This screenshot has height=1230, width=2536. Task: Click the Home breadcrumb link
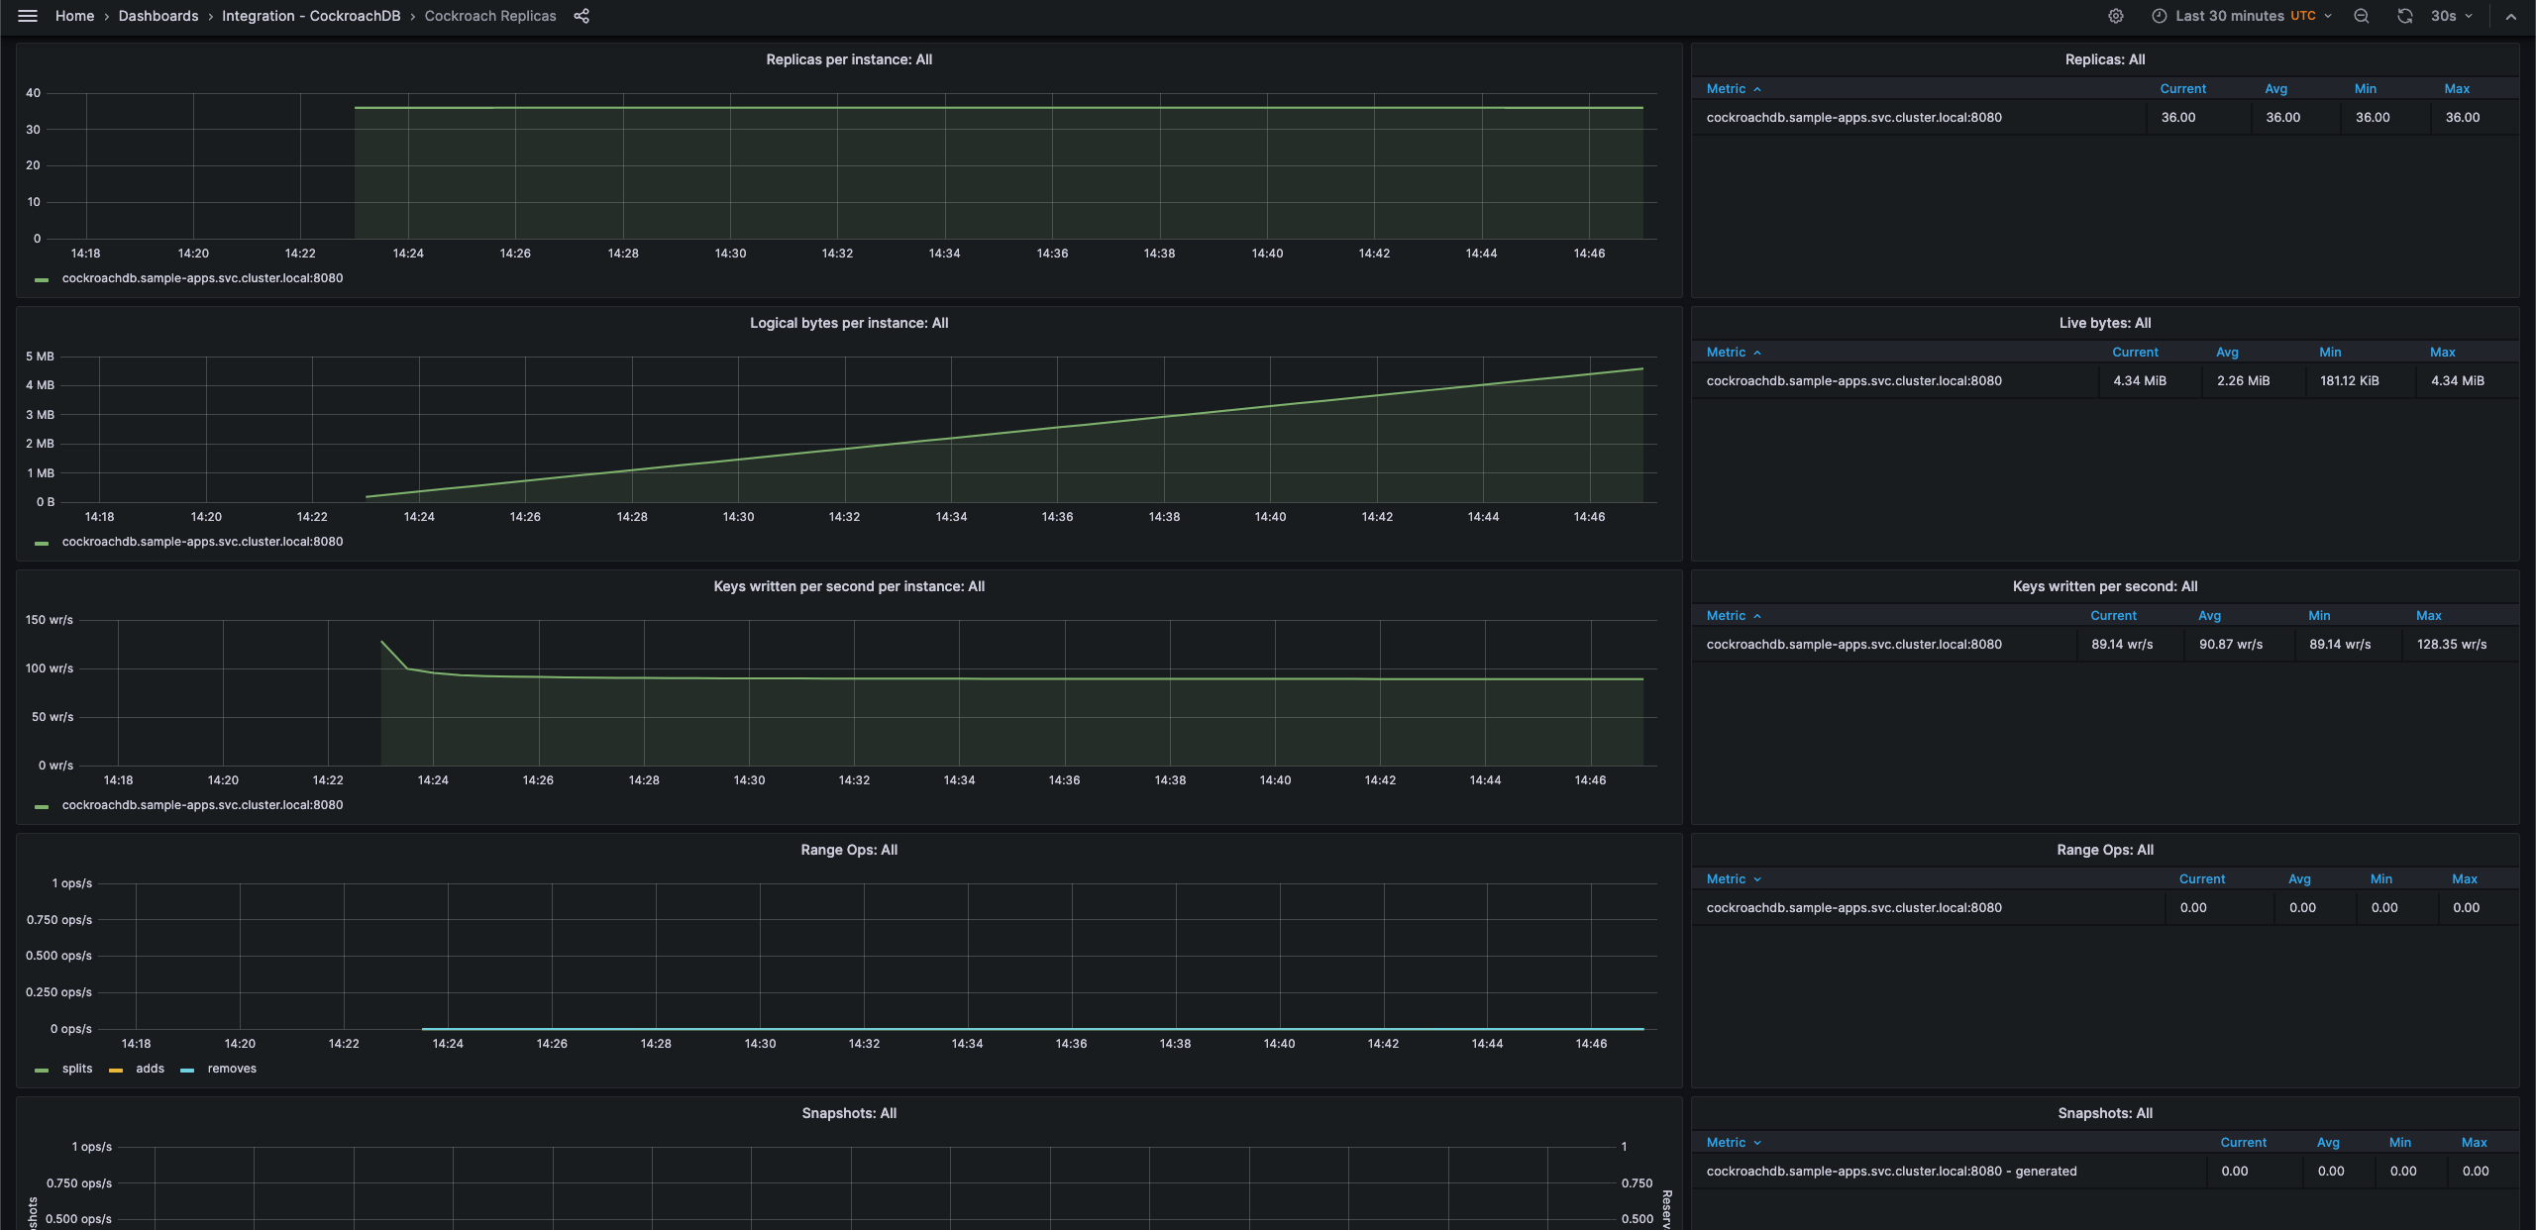click(x=74, y=16)
